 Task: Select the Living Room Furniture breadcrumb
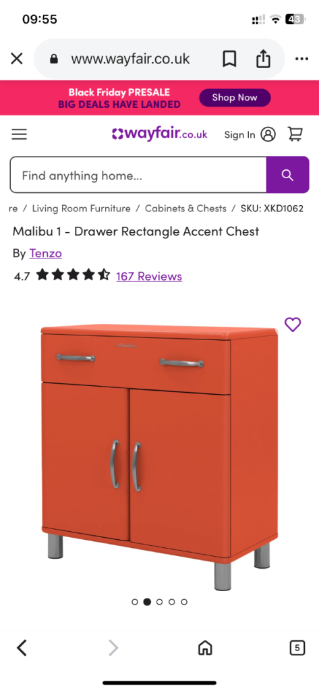[x=82, y=209]
